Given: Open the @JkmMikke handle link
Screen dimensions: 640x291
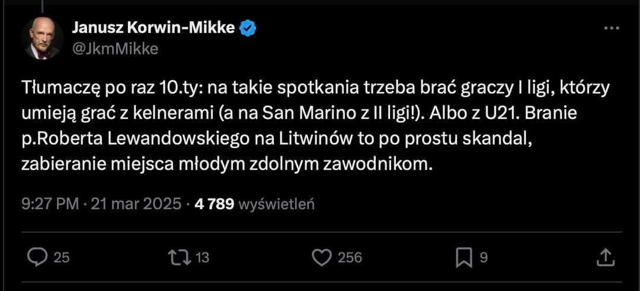Looking at the screenshot, I should pyautogui.click(x=114, y=49).
